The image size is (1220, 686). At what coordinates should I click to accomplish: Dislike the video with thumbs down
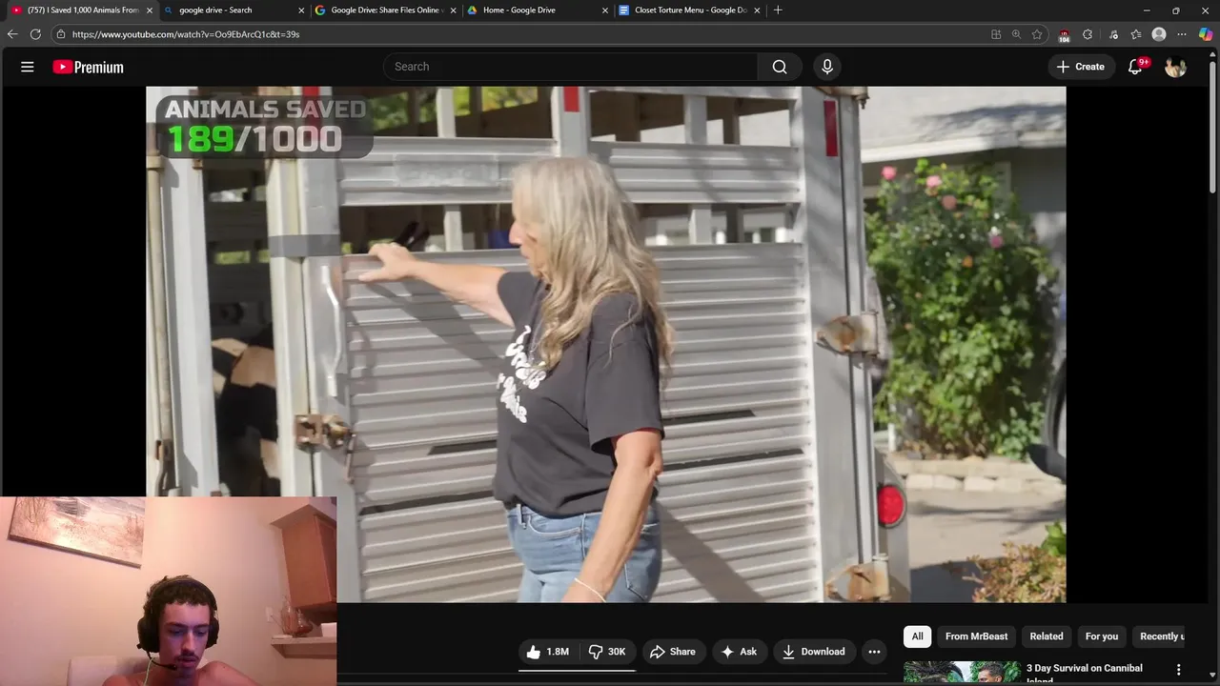coord(607,652)
